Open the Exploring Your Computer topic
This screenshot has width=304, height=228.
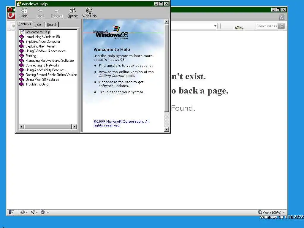click(x=43, y=42)
